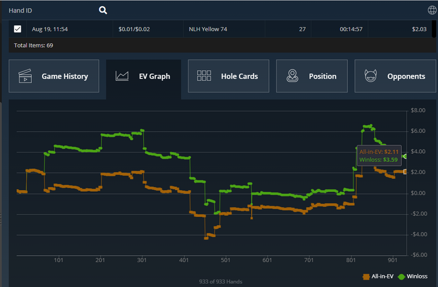Toggle the Winloss legend series
The width and height of the screenshot is (438, 287).
click(412, 276)
